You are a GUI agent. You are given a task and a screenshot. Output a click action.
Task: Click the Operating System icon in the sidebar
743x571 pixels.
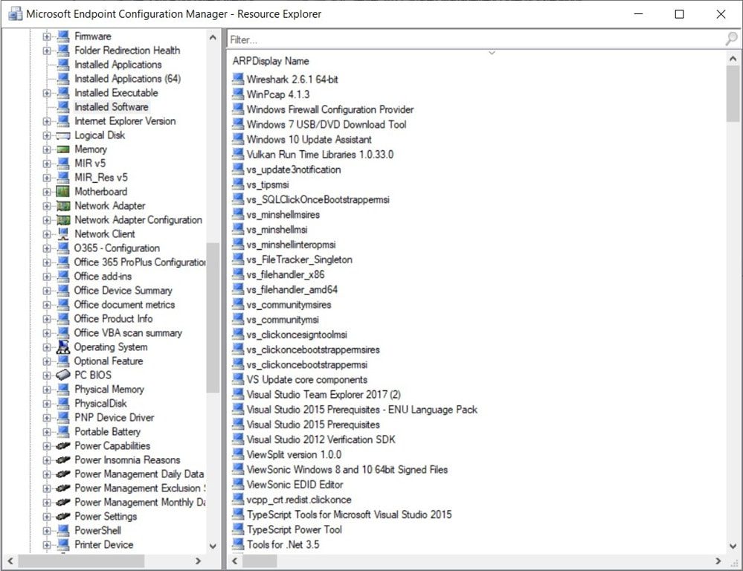click(x=63, y=347)
